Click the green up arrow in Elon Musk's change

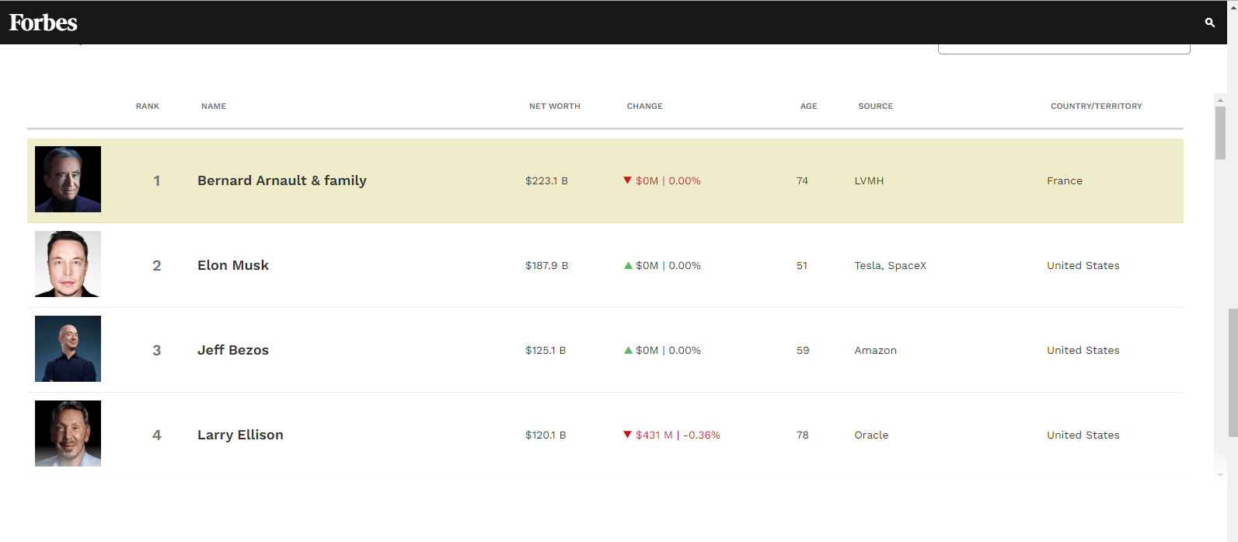[x=628, y=265]
